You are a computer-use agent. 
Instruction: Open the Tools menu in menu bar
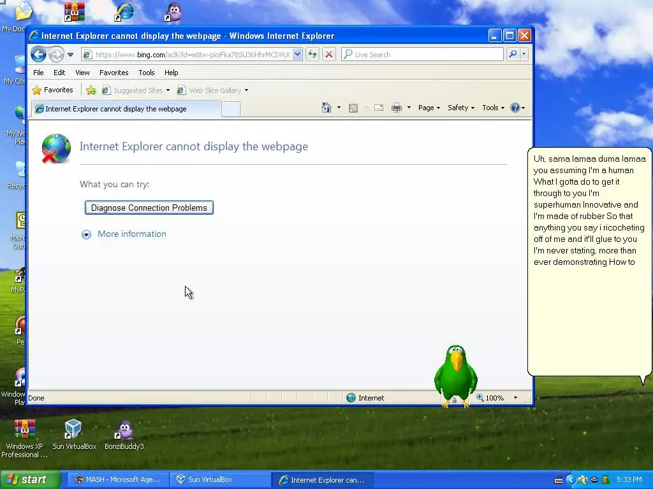[147, 73]
